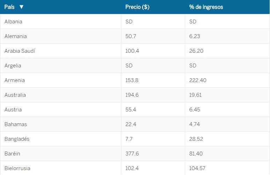Click the sort arrow next to País
The height and width of the screenshot is (175, 270).
click(x=22, y=7)
